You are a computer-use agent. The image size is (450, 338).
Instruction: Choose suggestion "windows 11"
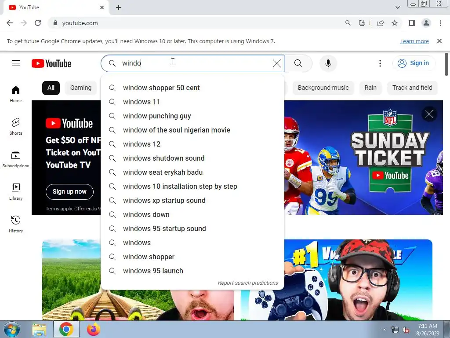pyautogui.click(x=192, y=102)
